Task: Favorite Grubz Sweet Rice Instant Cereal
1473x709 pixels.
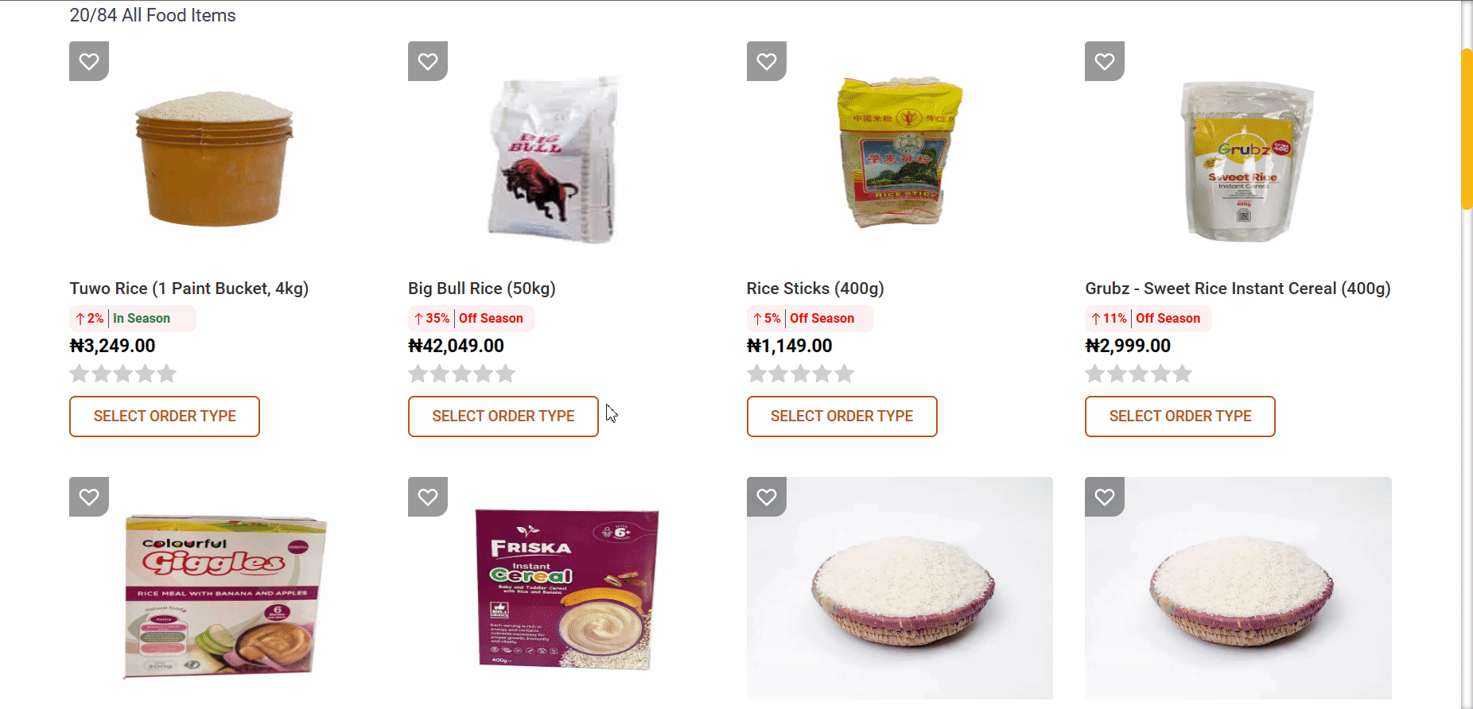Action: coord(1105,61)
